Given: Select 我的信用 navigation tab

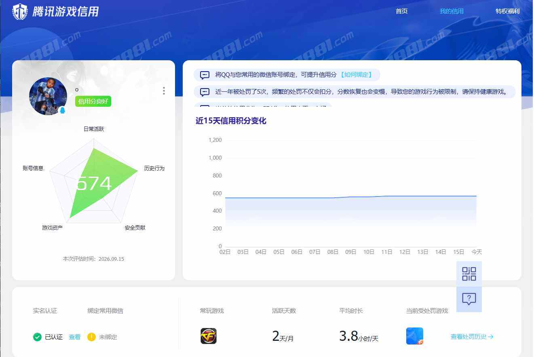Looking at the screenshot, I should pos(452,11).
